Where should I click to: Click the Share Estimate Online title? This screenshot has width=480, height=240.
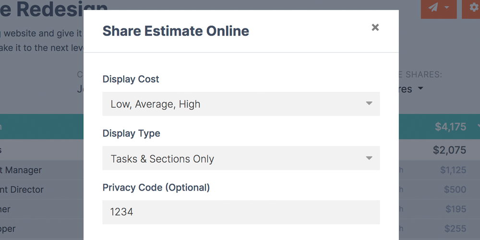[x=176, y=31]
